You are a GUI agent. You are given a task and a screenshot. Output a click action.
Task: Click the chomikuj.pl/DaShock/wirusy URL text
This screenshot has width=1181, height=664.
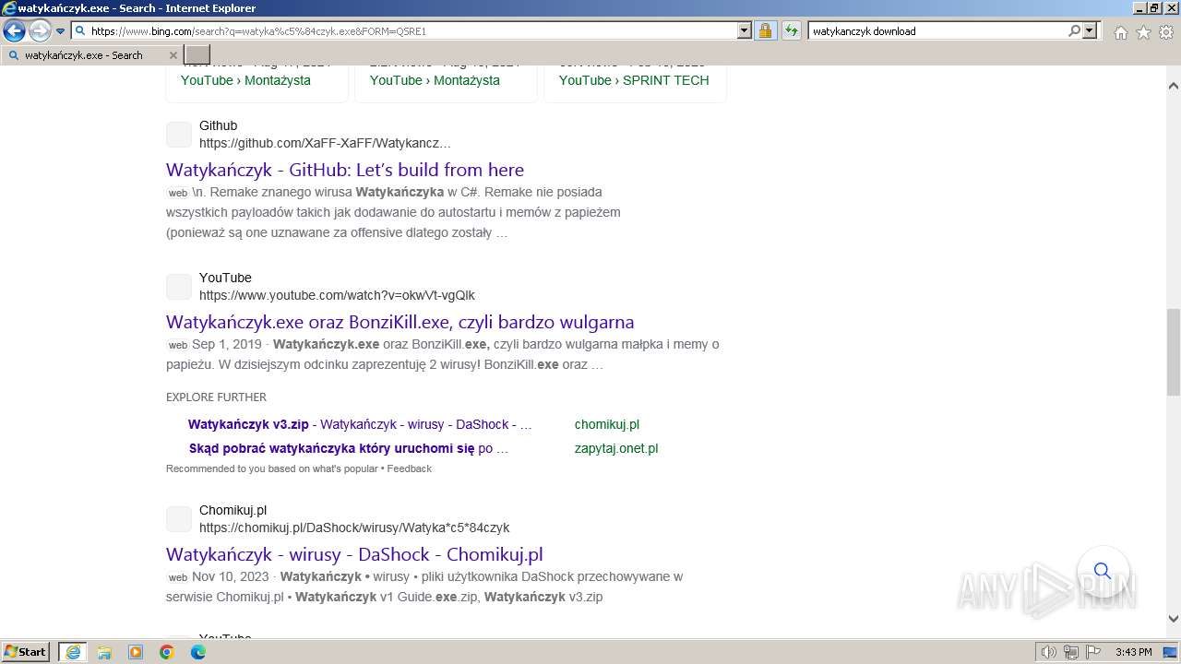(354, 528)
